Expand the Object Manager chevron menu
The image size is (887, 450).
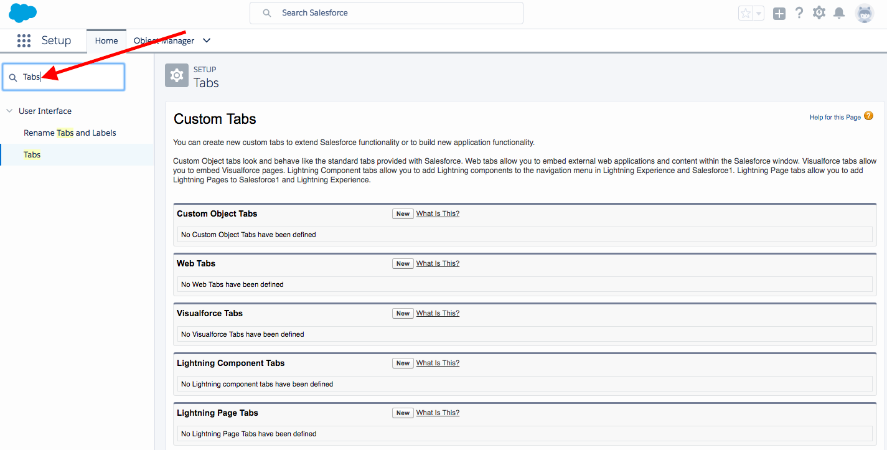click(x=207, y=40)
